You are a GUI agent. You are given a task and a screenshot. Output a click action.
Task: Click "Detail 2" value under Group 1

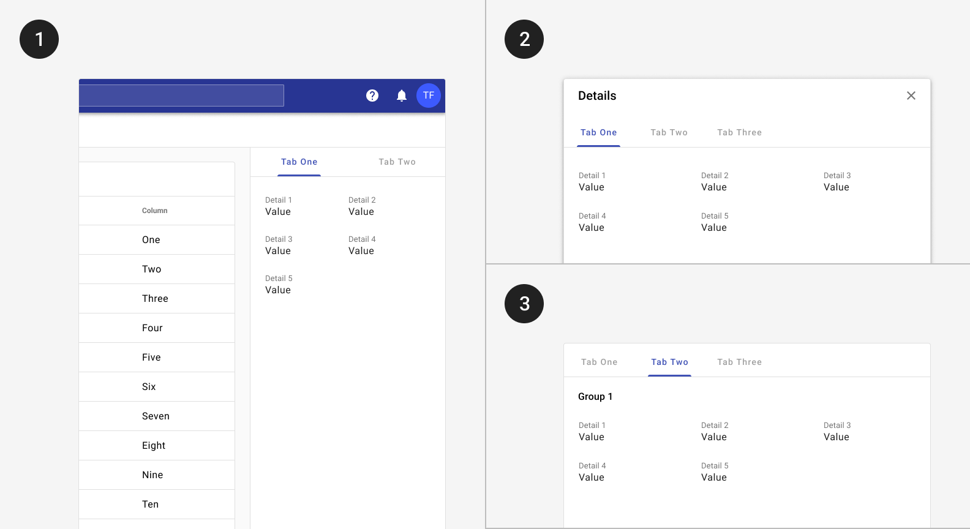(714, 437)
